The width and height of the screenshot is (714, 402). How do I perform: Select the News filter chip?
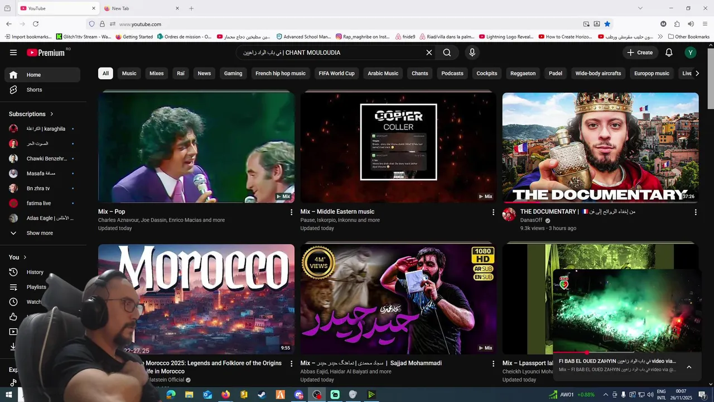(204, 73)
